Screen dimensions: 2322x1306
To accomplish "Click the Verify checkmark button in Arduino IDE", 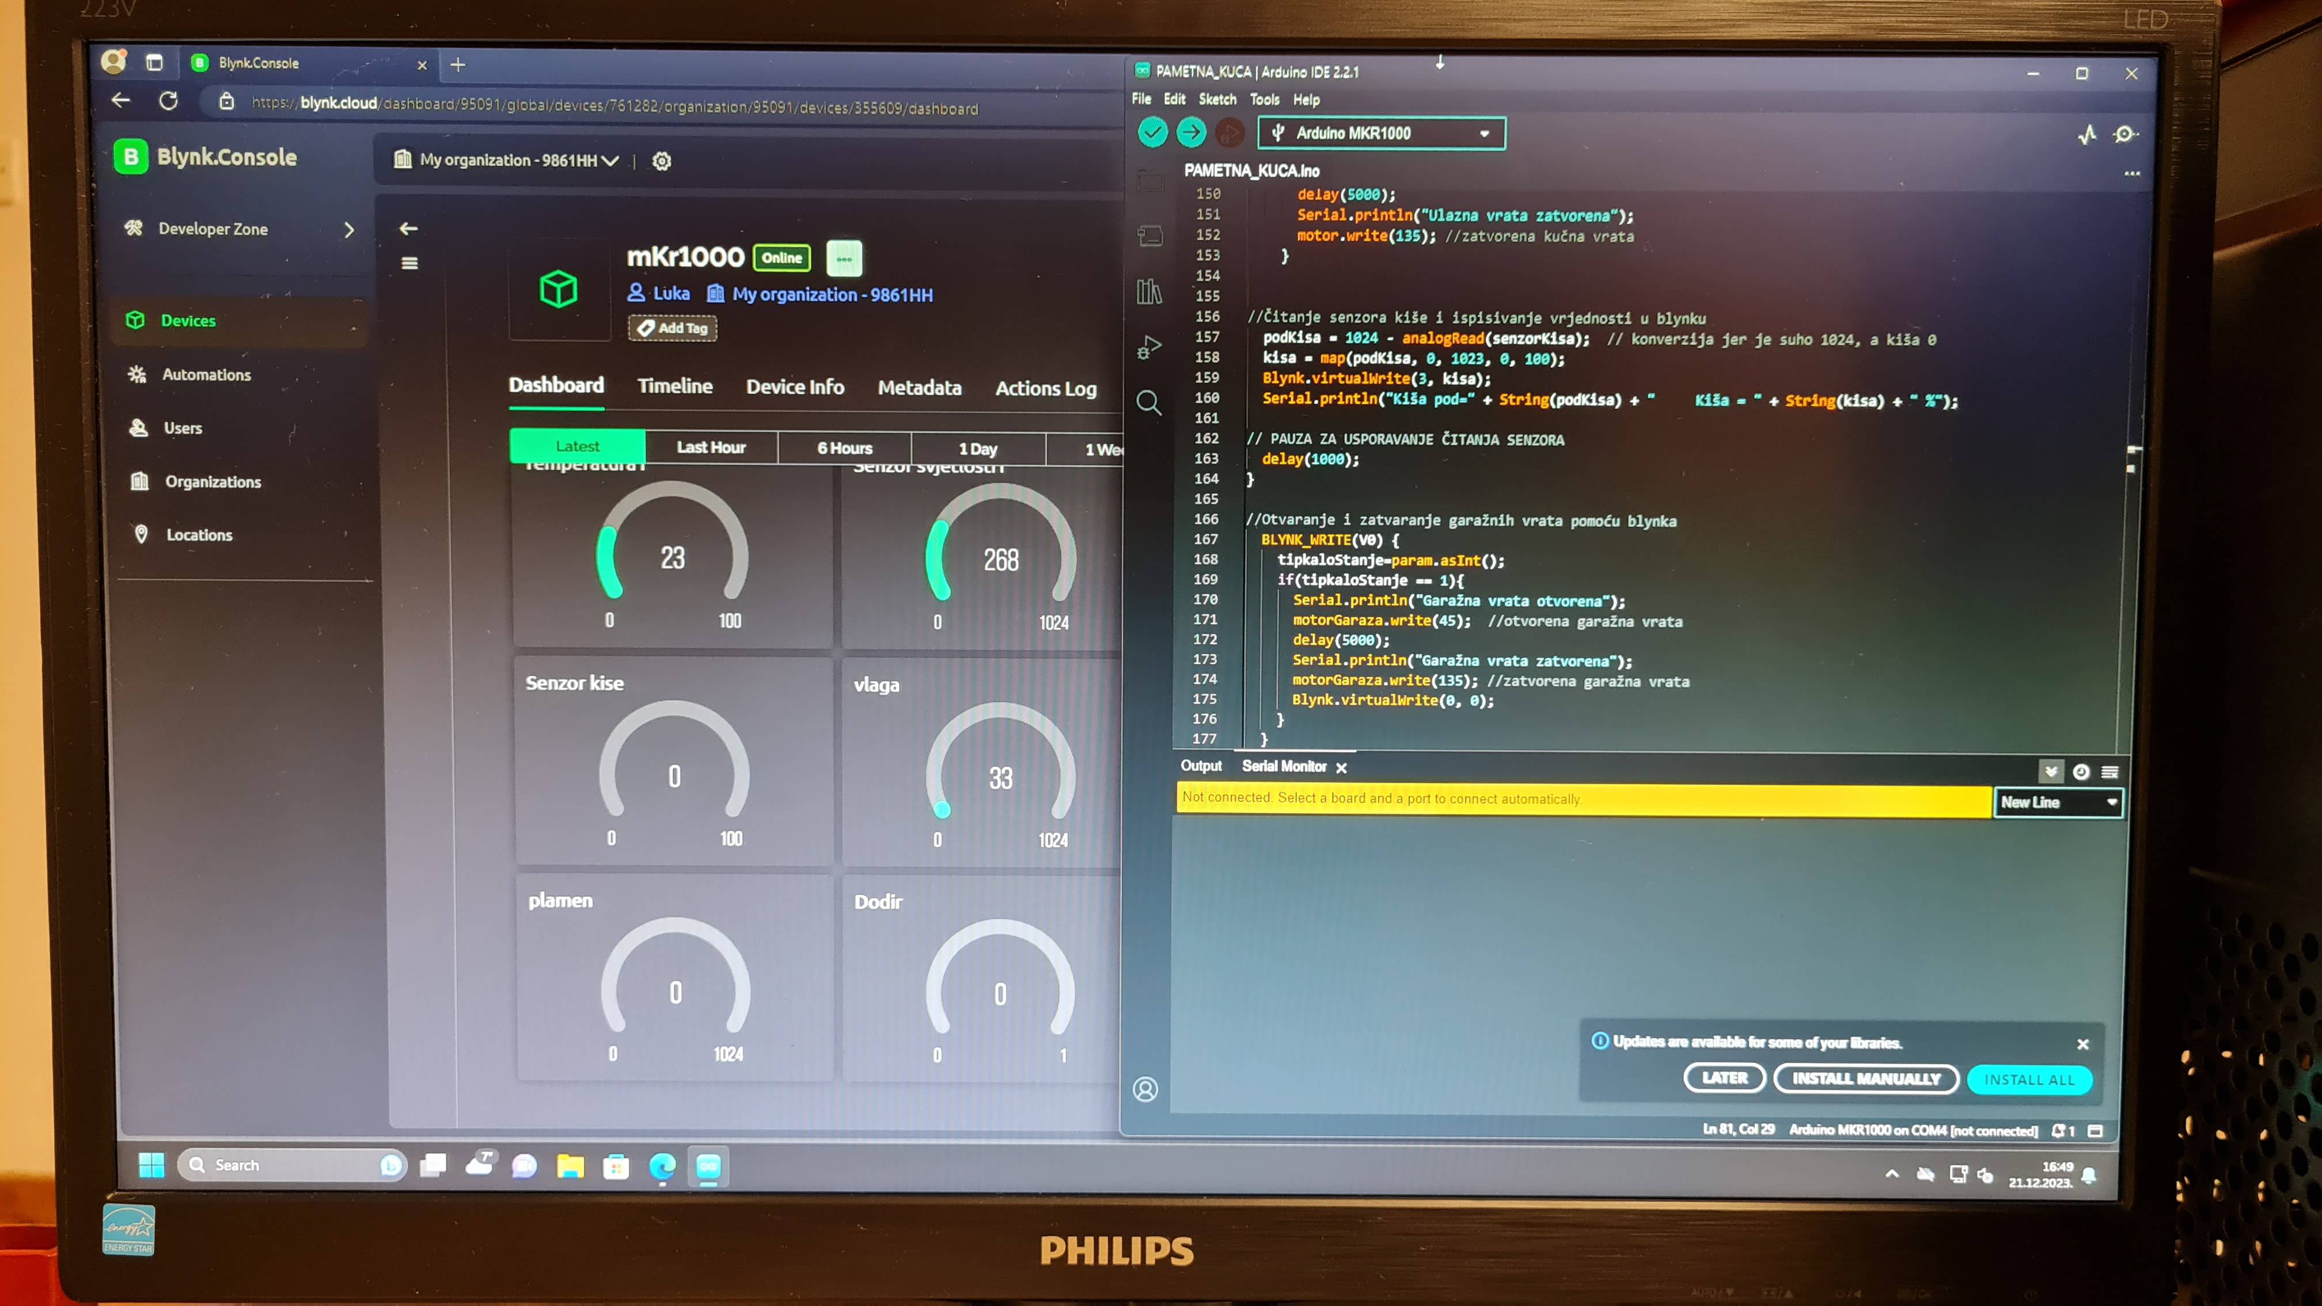I will pos(1152,132).
